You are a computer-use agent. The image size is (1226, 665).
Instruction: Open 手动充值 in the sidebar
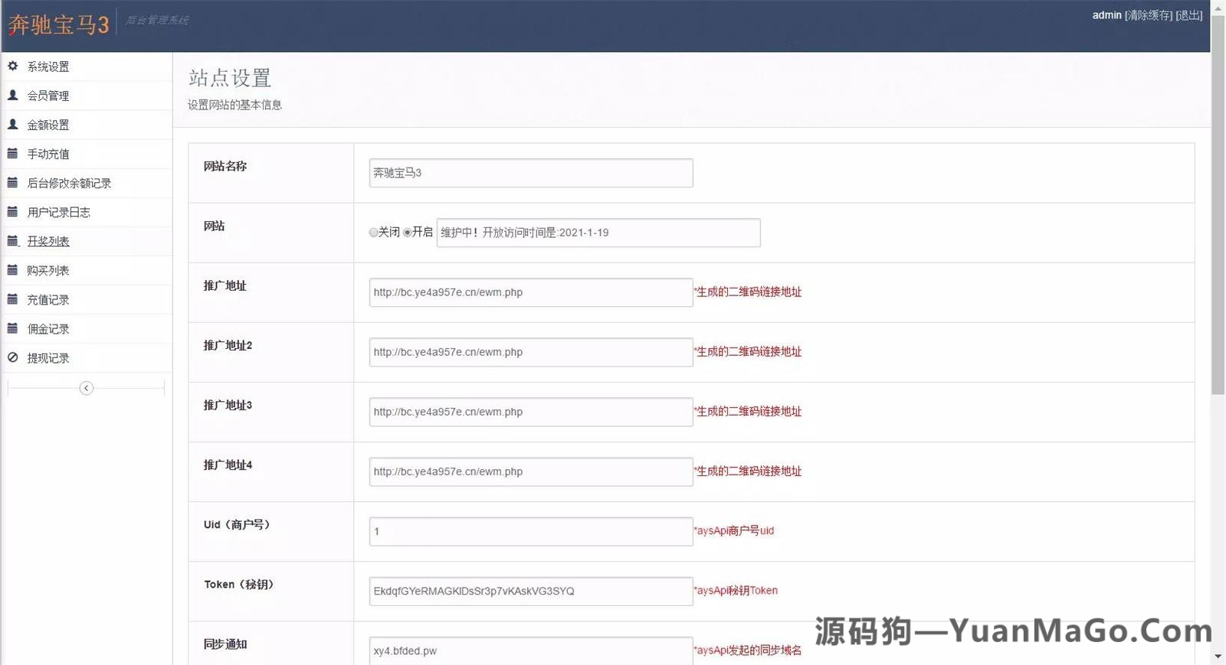pos(48,154)
